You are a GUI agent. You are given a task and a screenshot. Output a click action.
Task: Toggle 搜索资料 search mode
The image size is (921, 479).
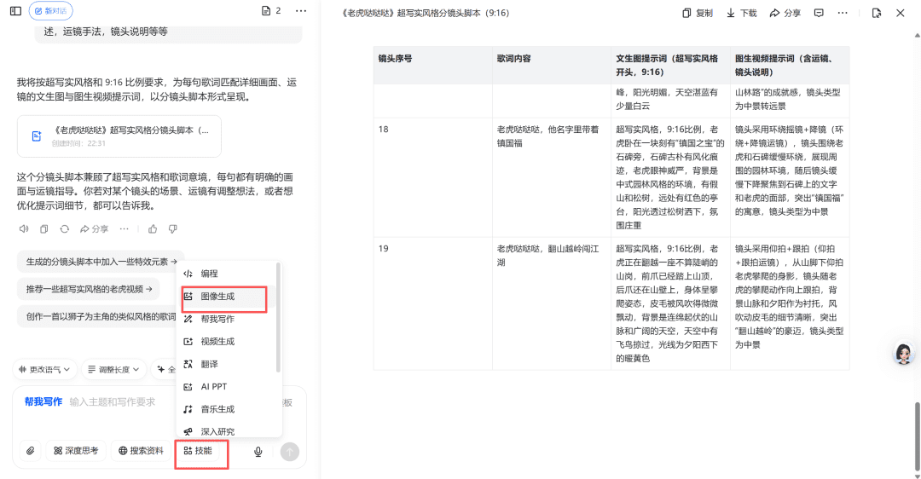141,451
